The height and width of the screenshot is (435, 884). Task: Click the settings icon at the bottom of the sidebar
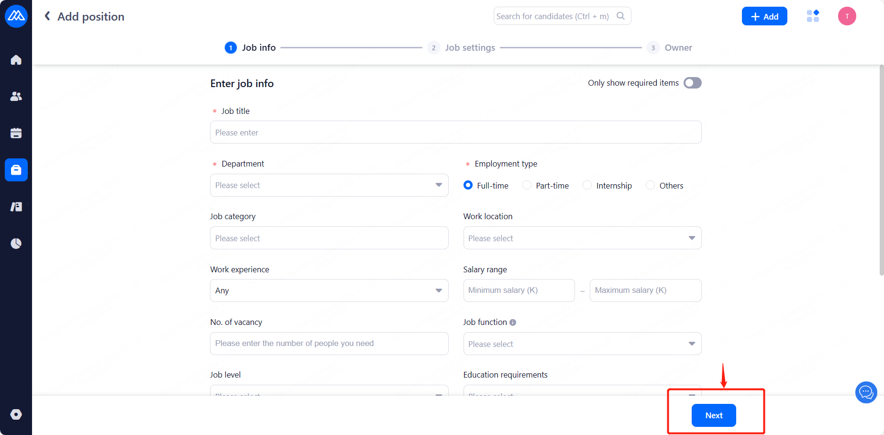tap(16, 414)
